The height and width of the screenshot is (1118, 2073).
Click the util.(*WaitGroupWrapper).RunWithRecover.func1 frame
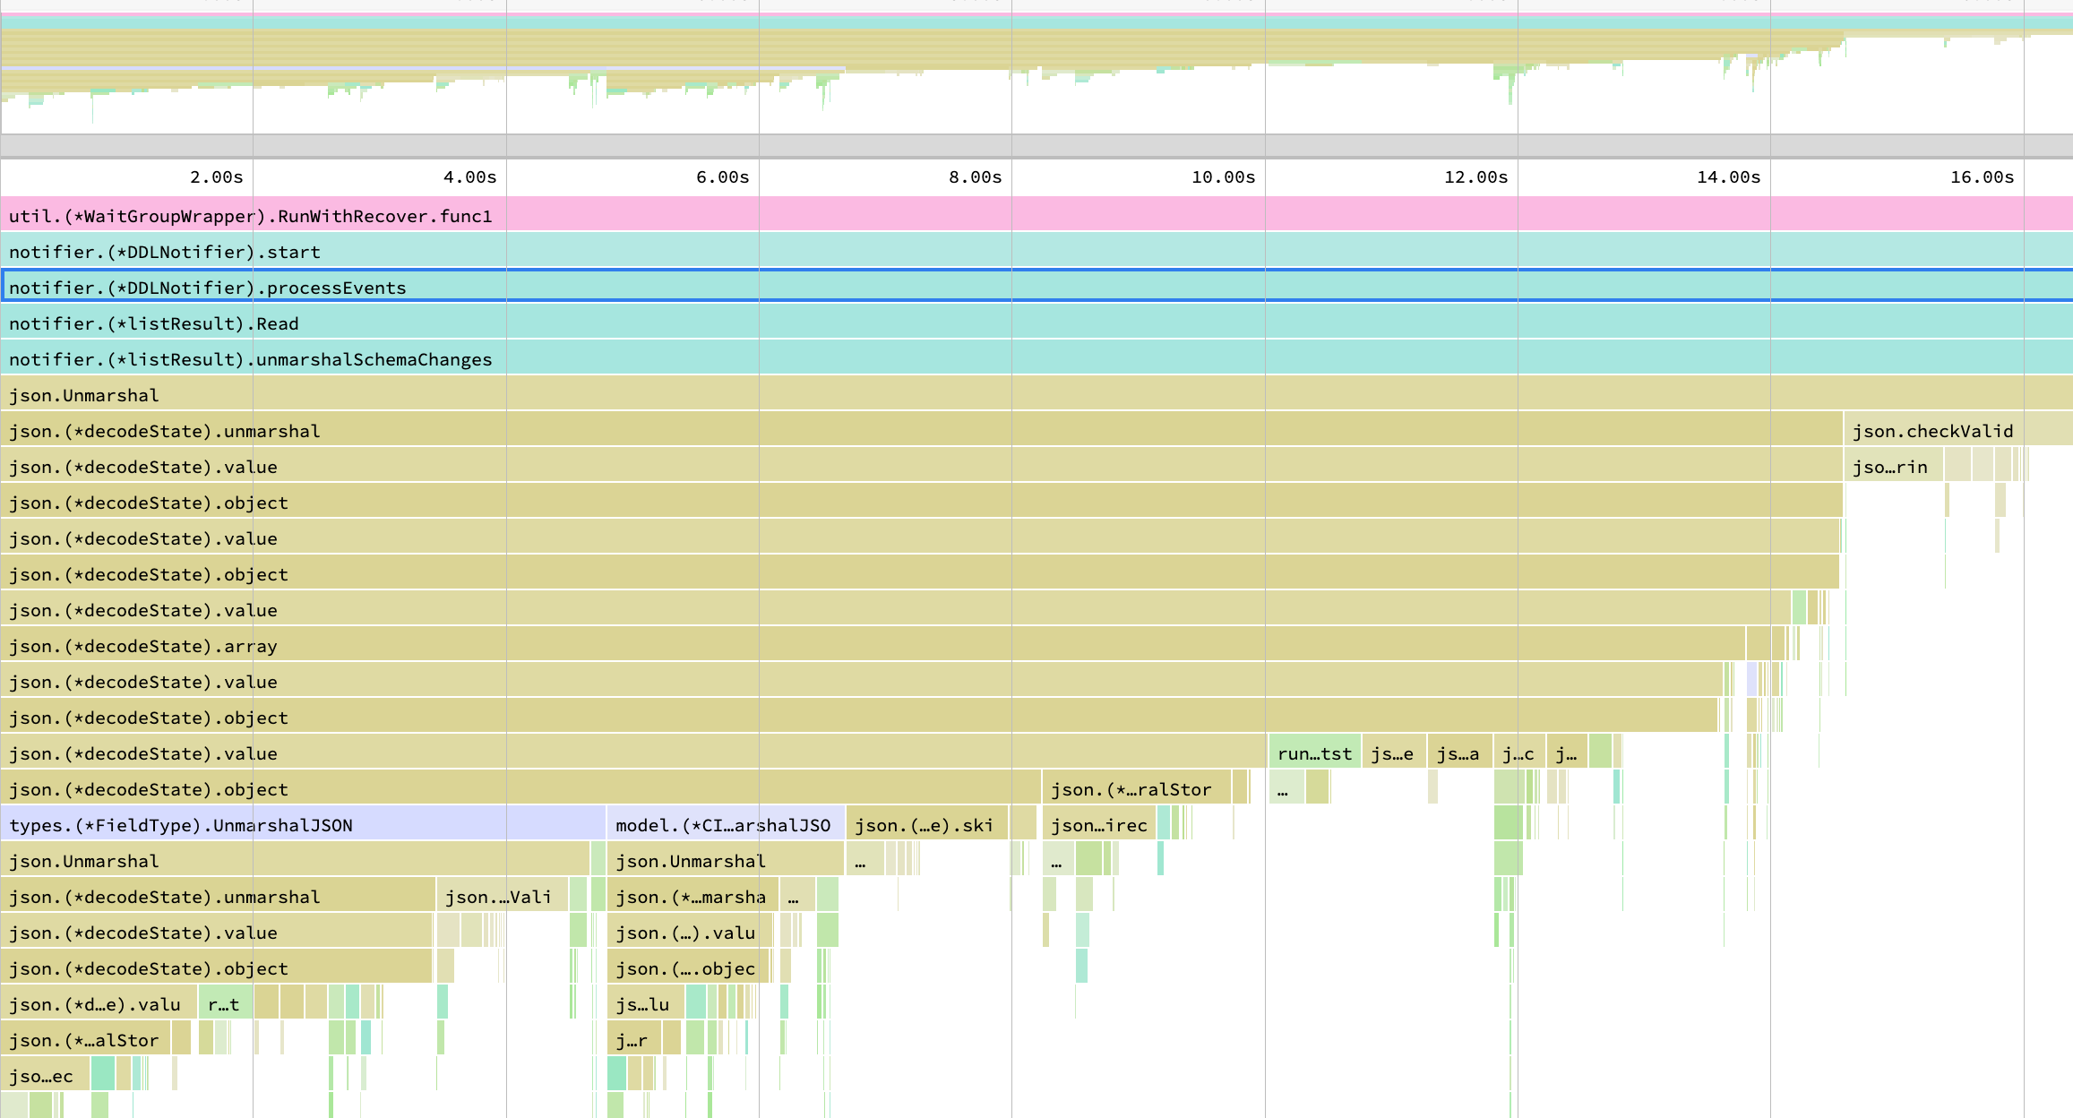251,216
